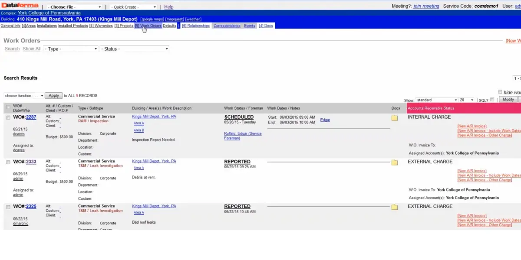This screenshot has height=260, width=521.
Task: Open the Edgar link beside the work dates
Action: pos(325,120)
